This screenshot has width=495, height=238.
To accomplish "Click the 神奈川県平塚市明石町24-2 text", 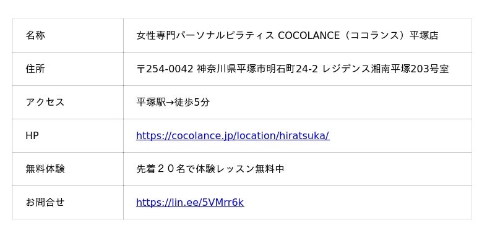I will point(257,69).
